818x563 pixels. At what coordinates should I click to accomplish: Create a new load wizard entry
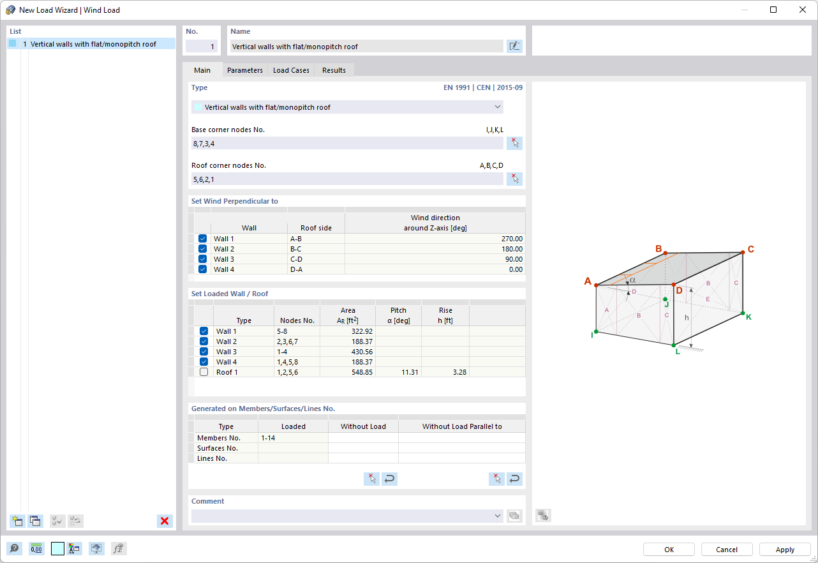pos(17,521)
